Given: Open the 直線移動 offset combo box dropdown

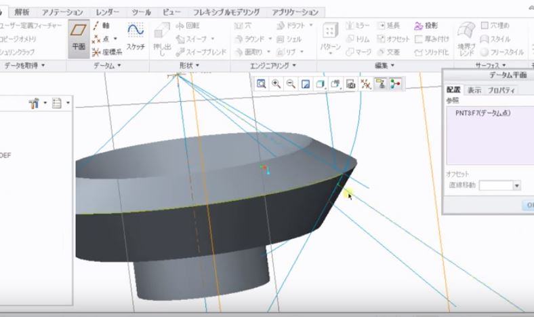Looking at the screenshot, I should coord(516,185).
